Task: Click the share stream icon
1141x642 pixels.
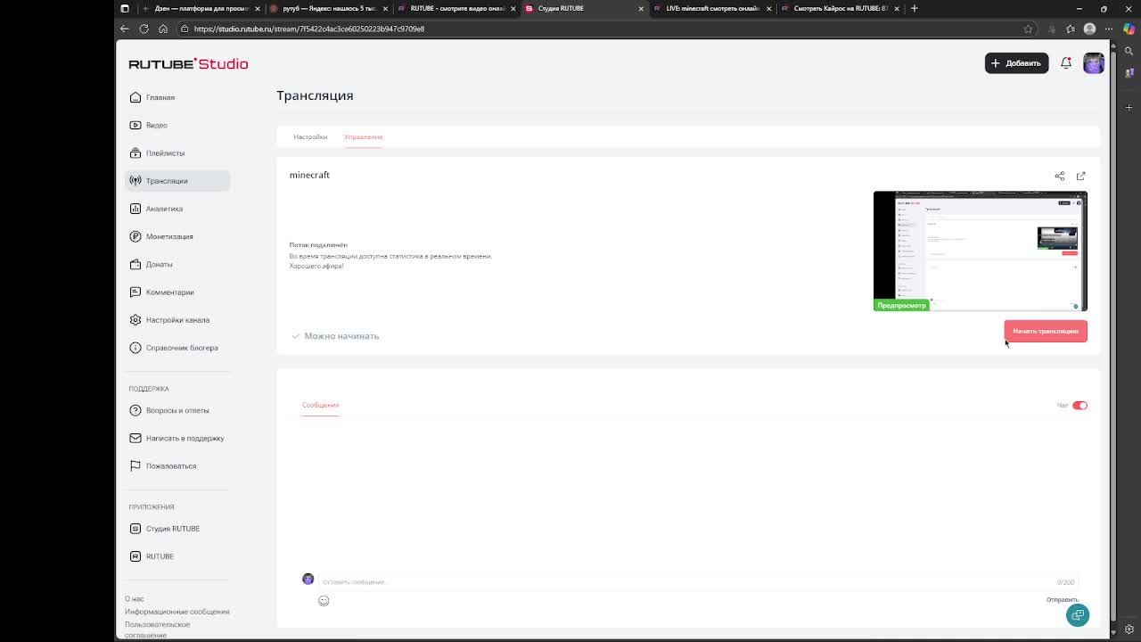Action: point(1060,176)
